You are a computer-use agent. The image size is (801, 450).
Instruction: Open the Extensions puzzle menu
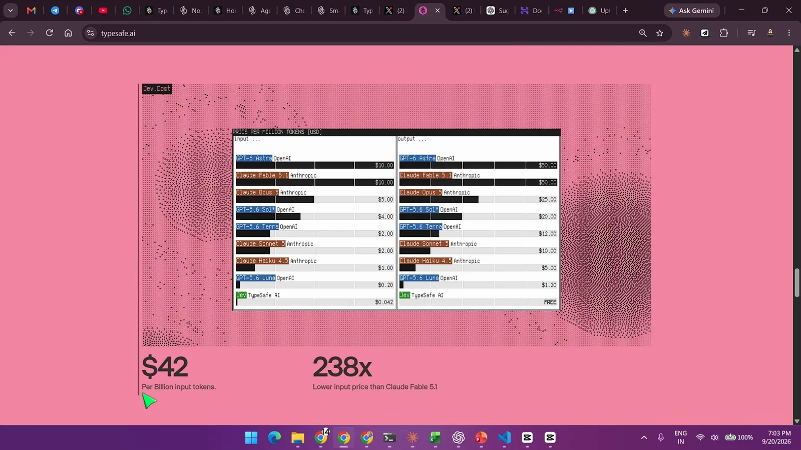724,33
